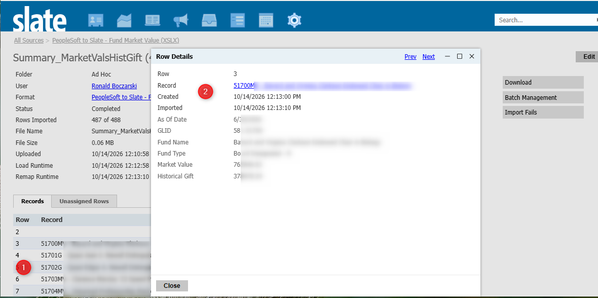Open the PeopleSoft to Slate breadcrumb link
The height and width of the screenshot is (298, 598).
click(x=116, y=40)
